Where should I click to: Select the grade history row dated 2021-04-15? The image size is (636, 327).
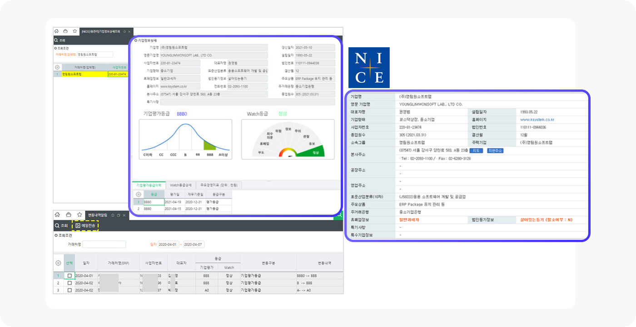[x=183, y=208]
